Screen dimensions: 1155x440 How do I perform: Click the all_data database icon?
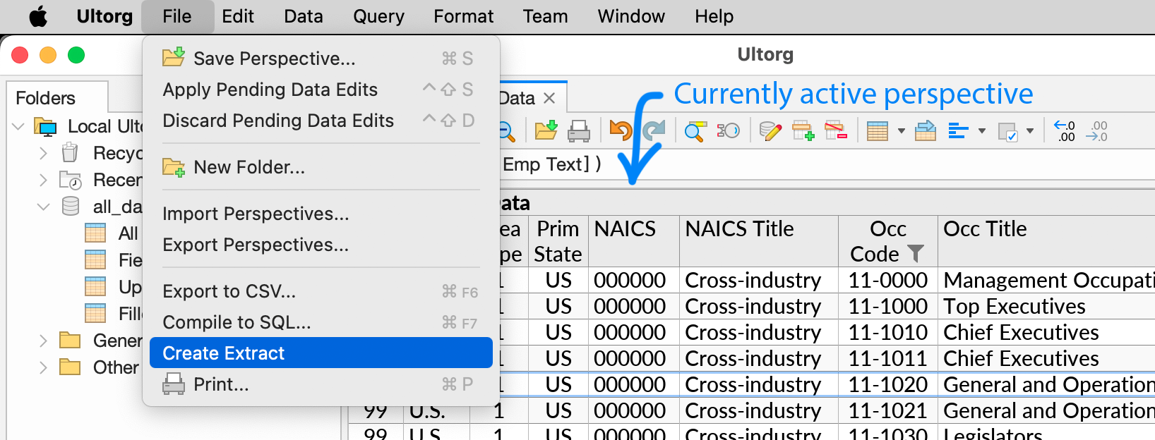click(71, 206)
